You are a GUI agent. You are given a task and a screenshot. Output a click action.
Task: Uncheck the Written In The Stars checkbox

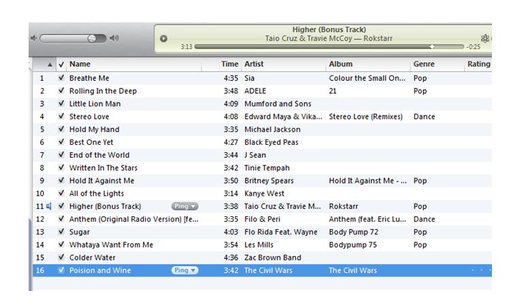pos(61,167)
